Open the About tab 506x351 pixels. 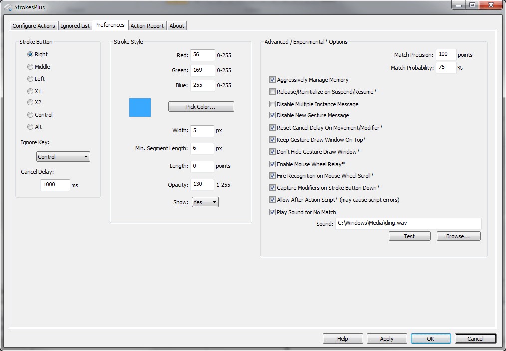pyautogui.click(x=177, y=26)
